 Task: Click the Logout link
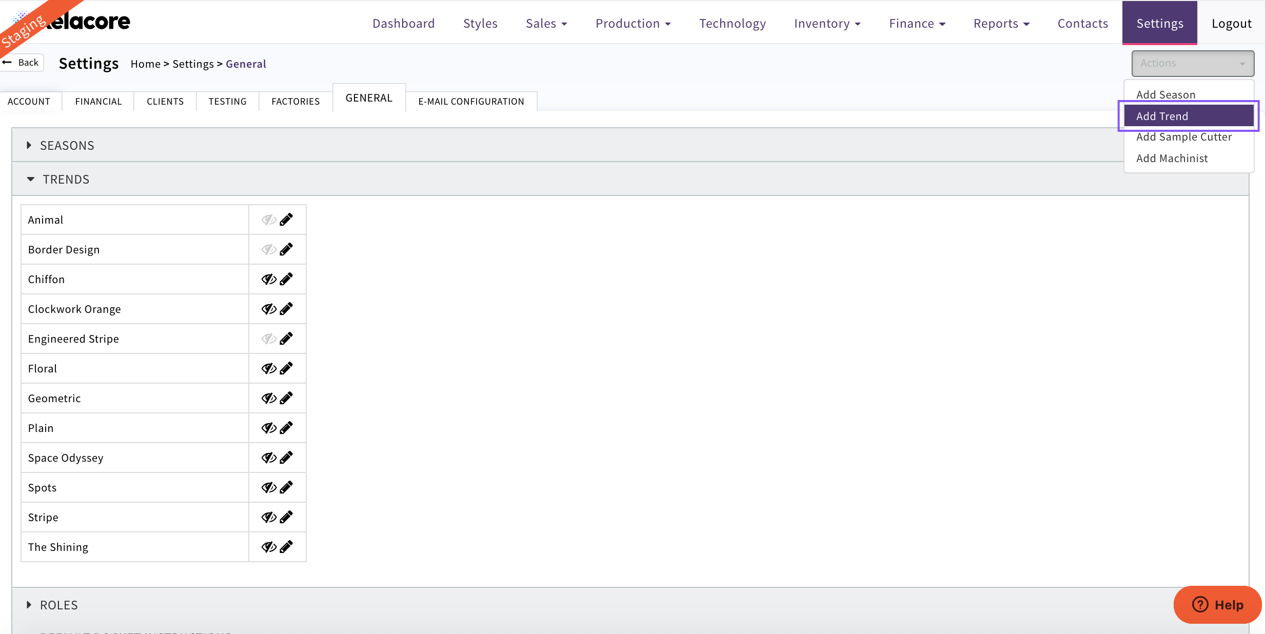pos(1231,24)
